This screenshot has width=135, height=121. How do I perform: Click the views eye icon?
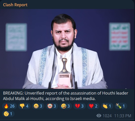pos(99,116)
